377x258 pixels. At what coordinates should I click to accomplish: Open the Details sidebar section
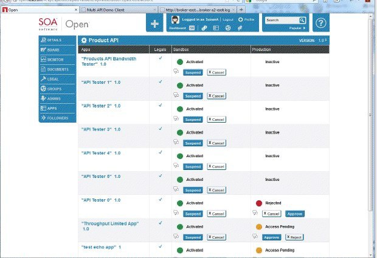pos(58,40)
